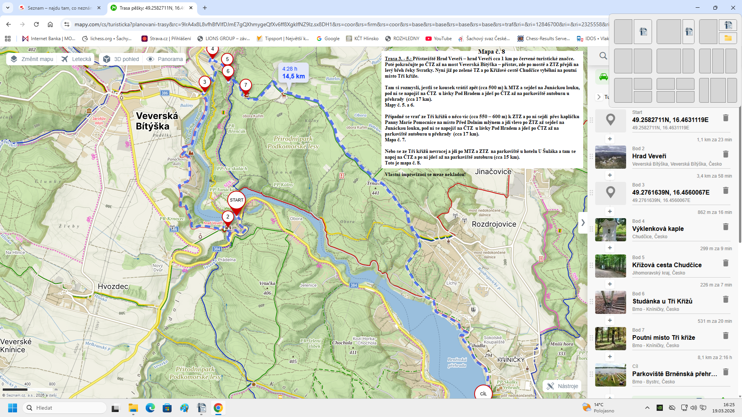The image size is (742, 417).
Task: Collapse the side panel with the chevron
Action: coord(583,223)
